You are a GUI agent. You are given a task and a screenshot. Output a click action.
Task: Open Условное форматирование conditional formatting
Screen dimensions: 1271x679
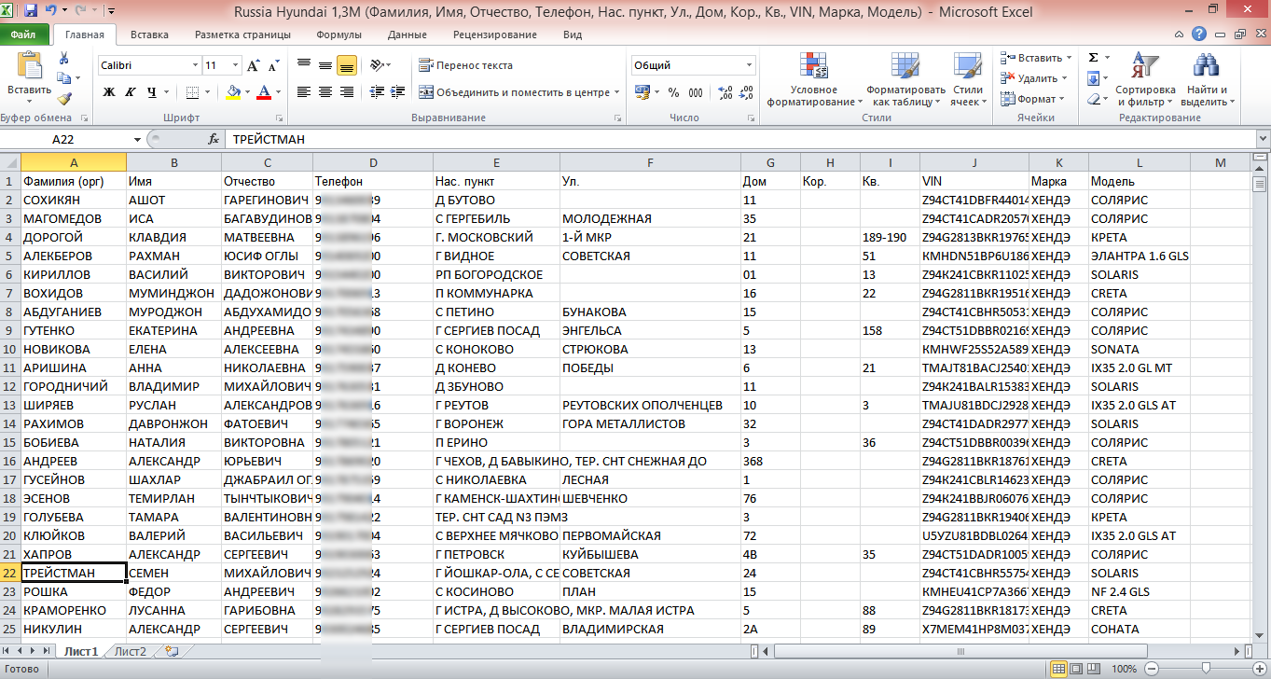tap(814, 80)
